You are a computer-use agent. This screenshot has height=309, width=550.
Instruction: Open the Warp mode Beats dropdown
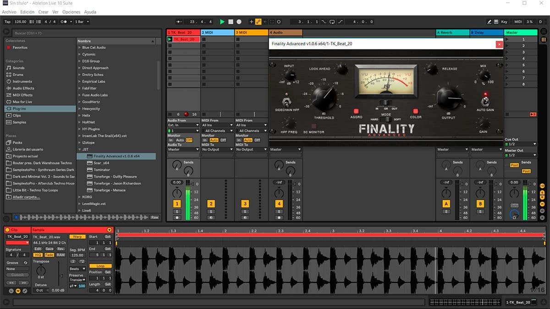77,269
